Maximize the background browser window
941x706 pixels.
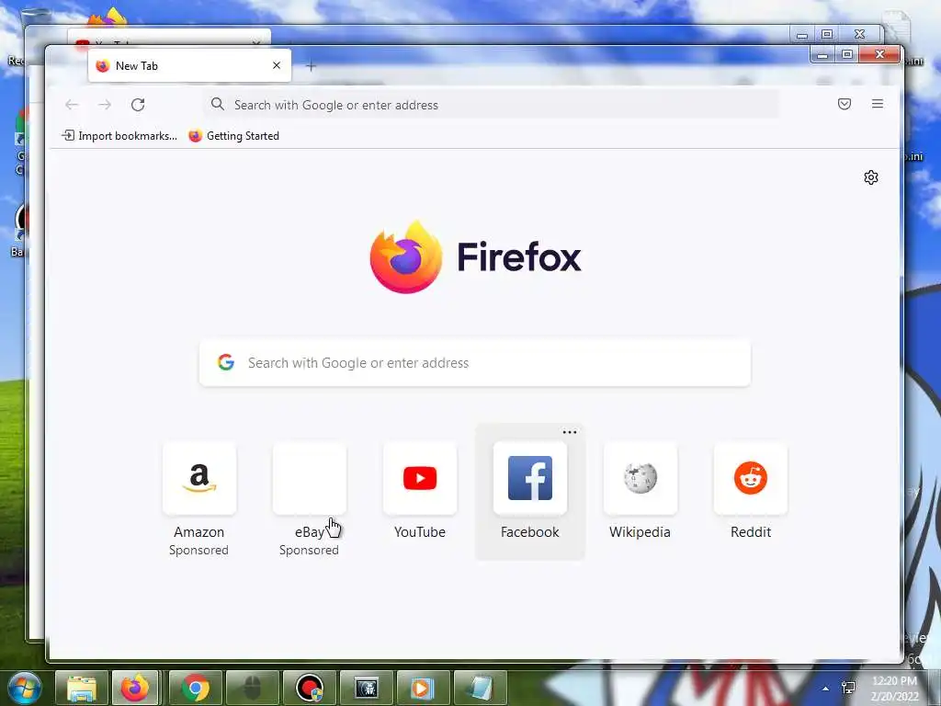(827, 34)
